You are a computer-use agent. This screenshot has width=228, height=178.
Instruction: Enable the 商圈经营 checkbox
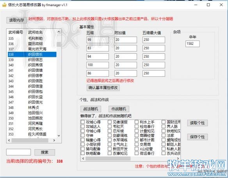coord(137,136)
